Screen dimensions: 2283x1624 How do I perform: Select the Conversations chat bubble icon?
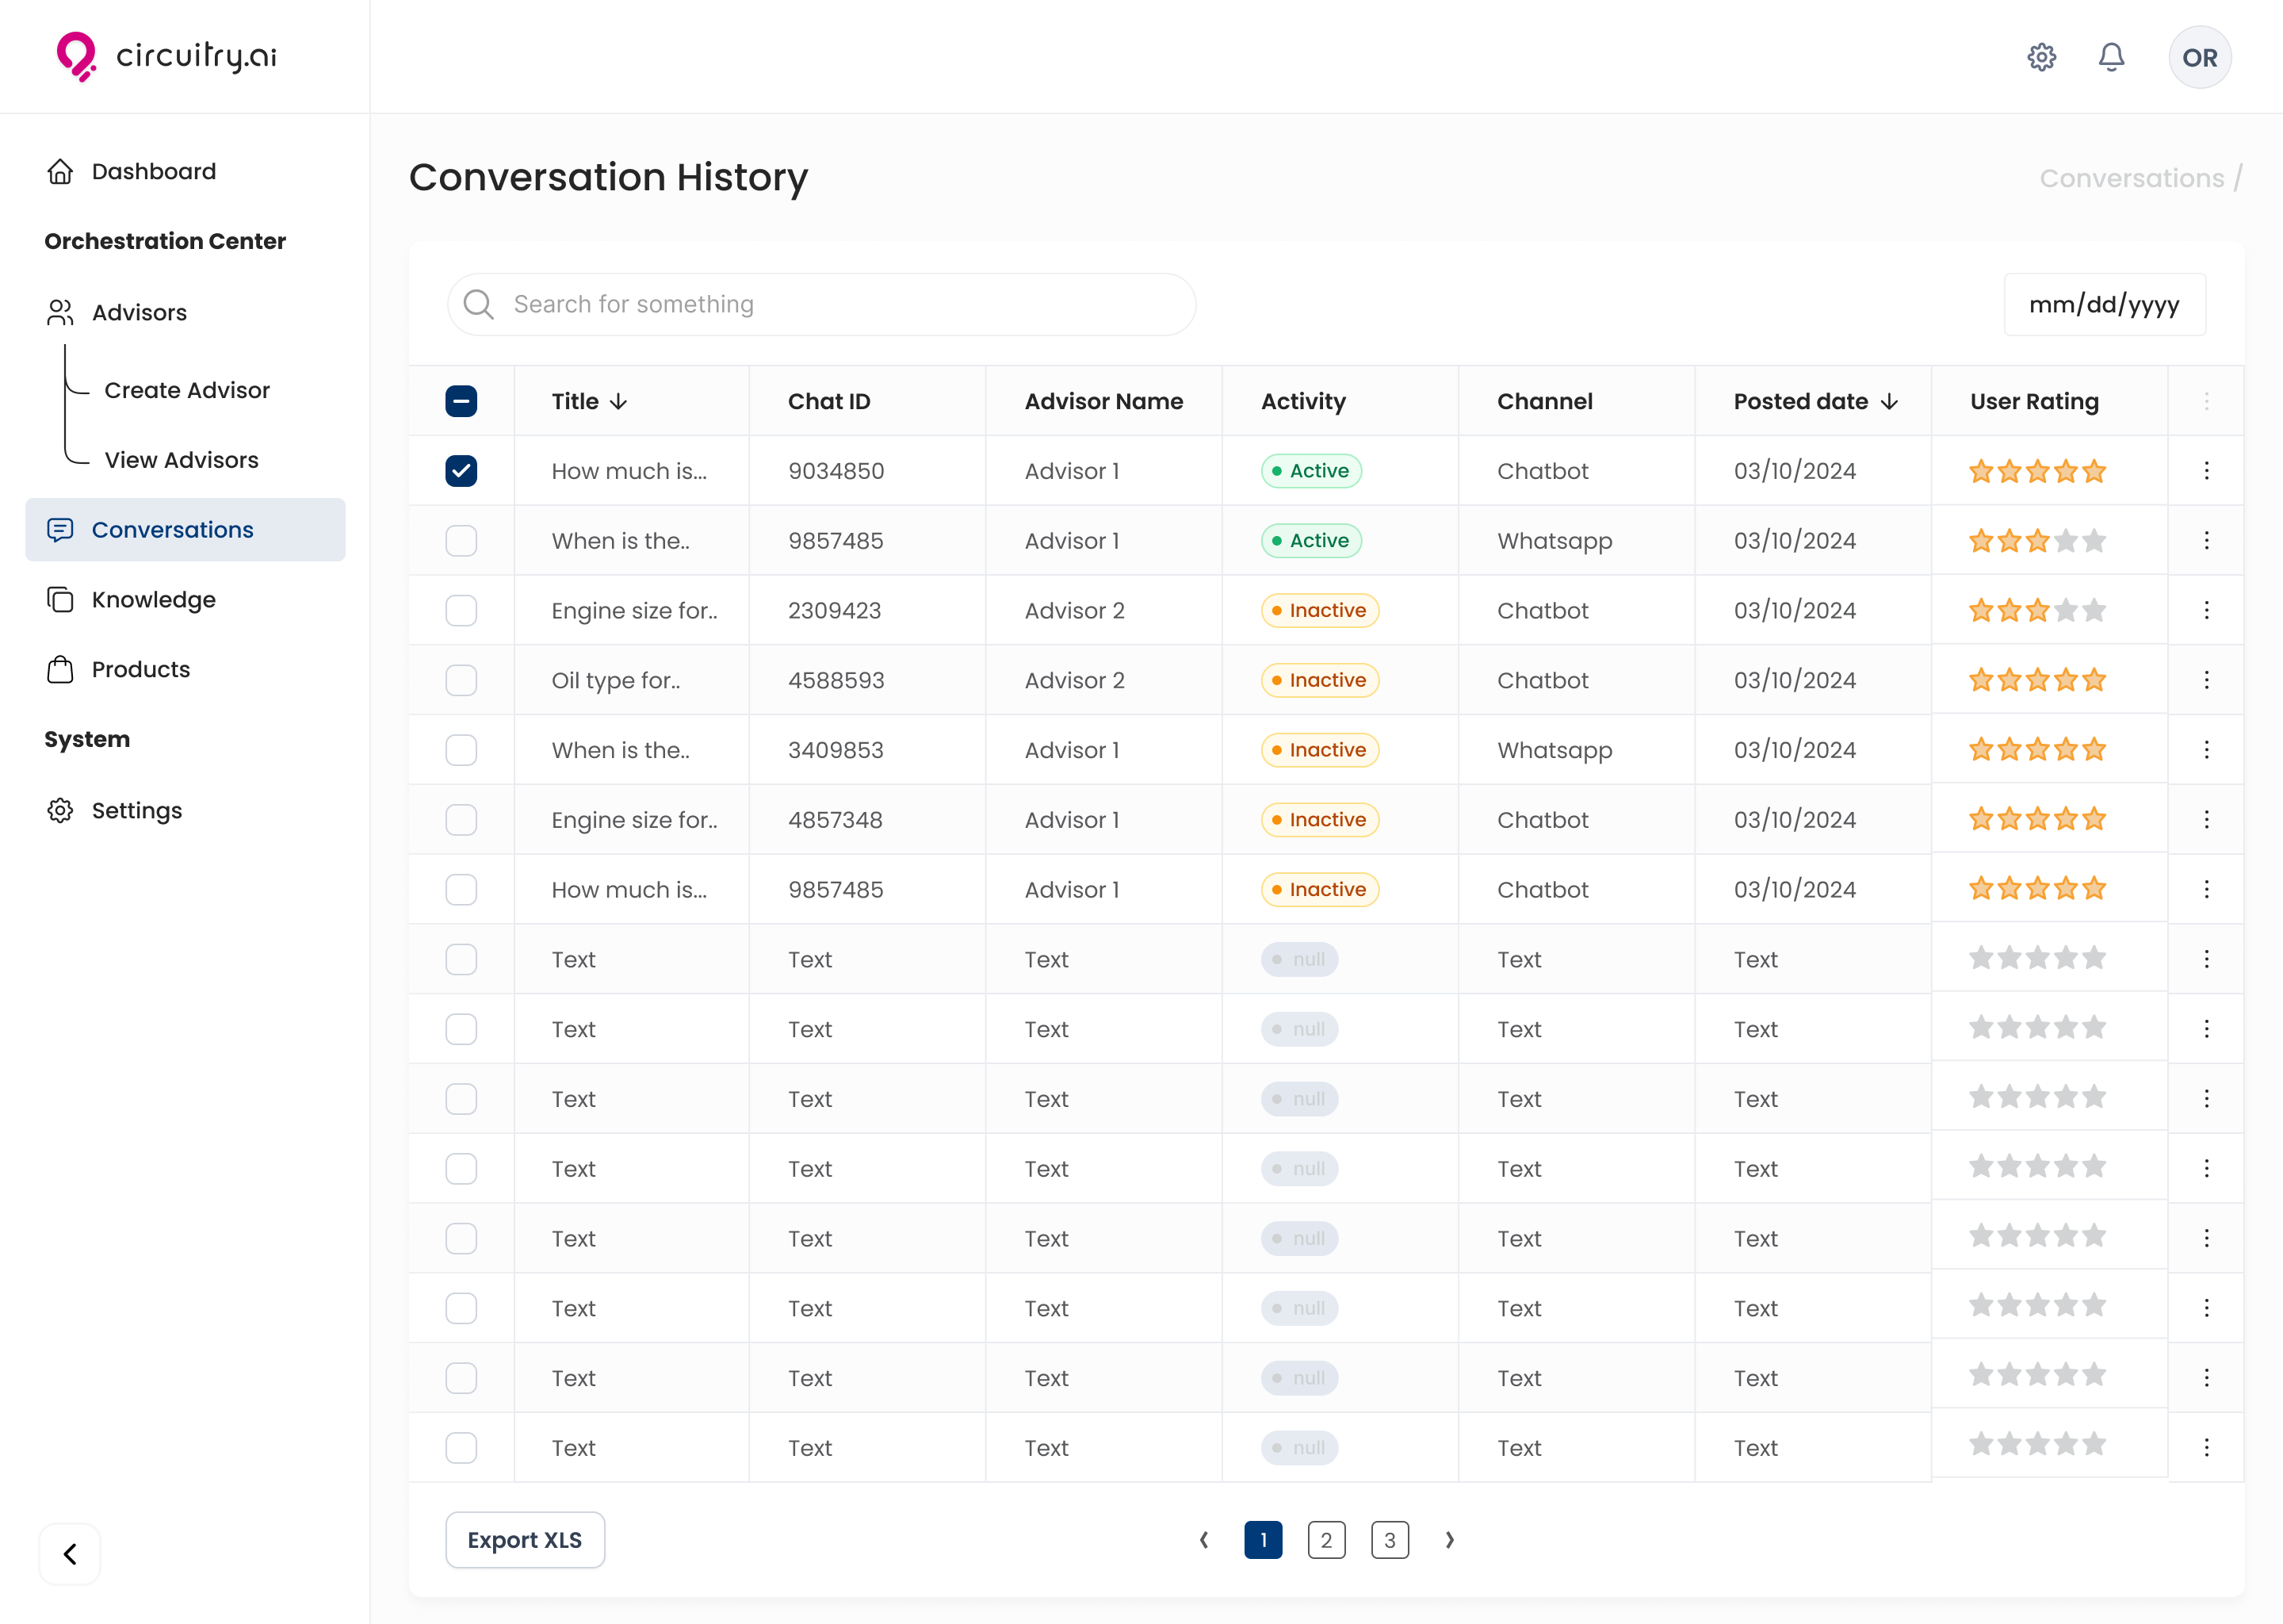60,529
